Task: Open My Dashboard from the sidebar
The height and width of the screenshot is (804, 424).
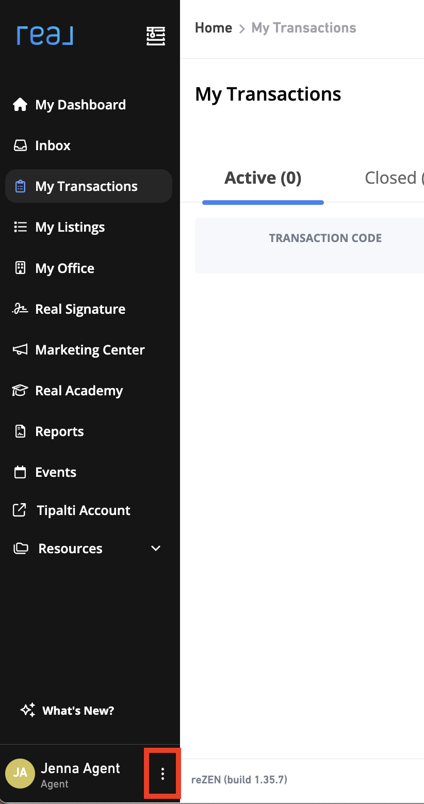Action: (x=80, y=105)
